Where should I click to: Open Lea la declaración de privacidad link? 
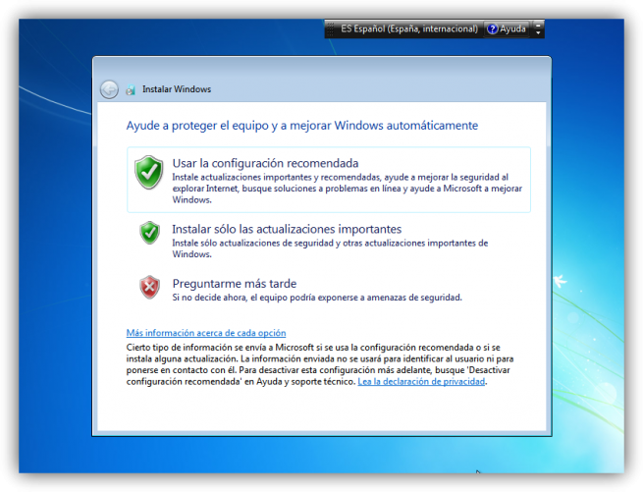421,382
